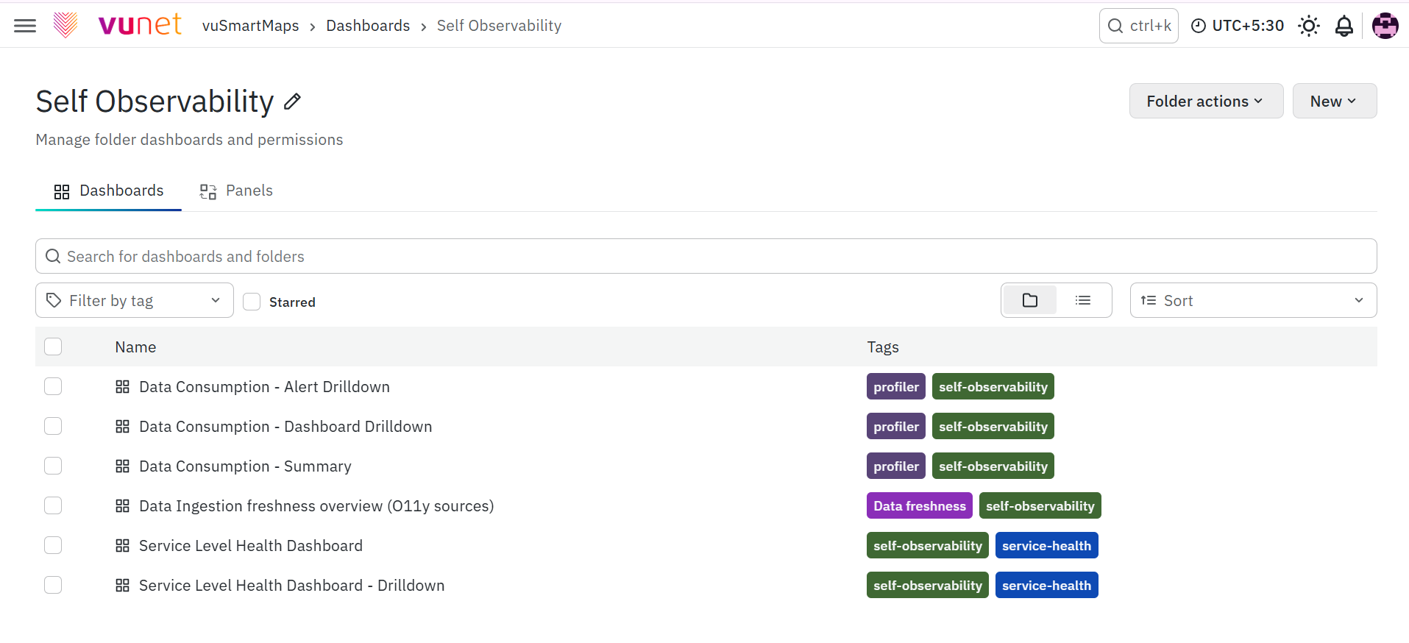This screenshot has height=643, width=1409.
Task: Open the user profile avatar
Action: tap(1385, 26)
